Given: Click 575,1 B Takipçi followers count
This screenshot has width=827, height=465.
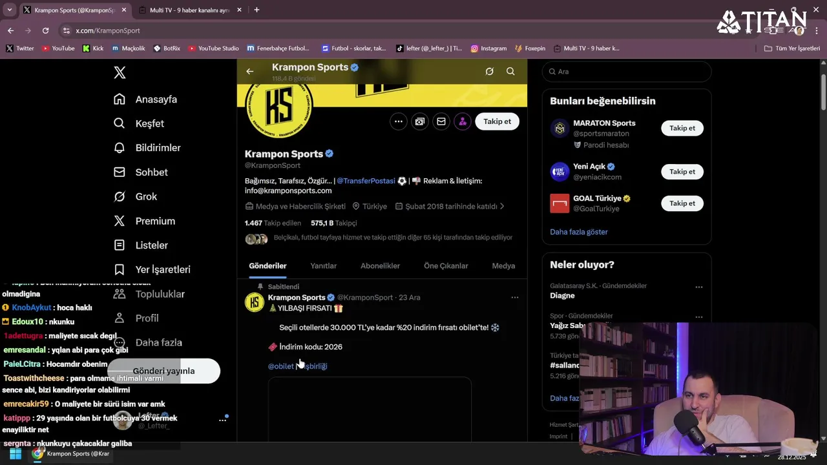Looking at the screenshot, I should pos(333,223).
